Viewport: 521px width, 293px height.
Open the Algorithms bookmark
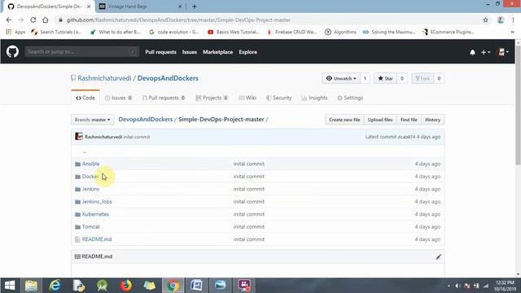pos(340,32)
